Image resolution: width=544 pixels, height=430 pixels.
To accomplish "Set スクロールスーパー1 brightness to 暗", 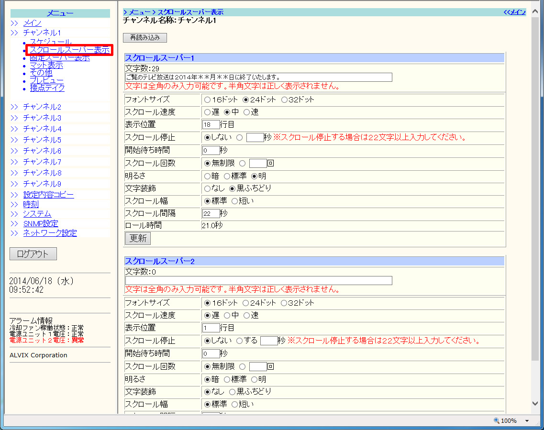I will click(208, 176).
